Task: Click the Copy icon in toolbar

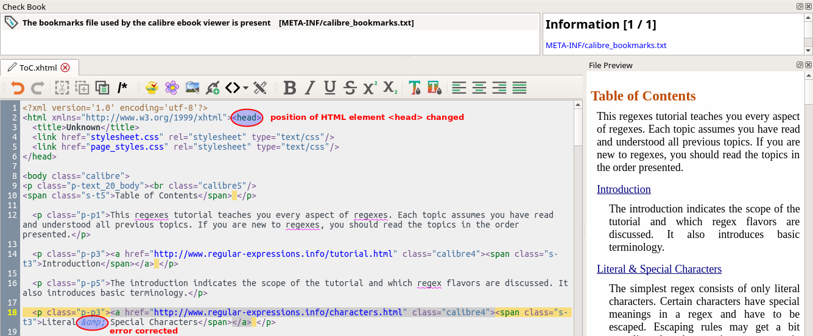Action: coord(82,88)
